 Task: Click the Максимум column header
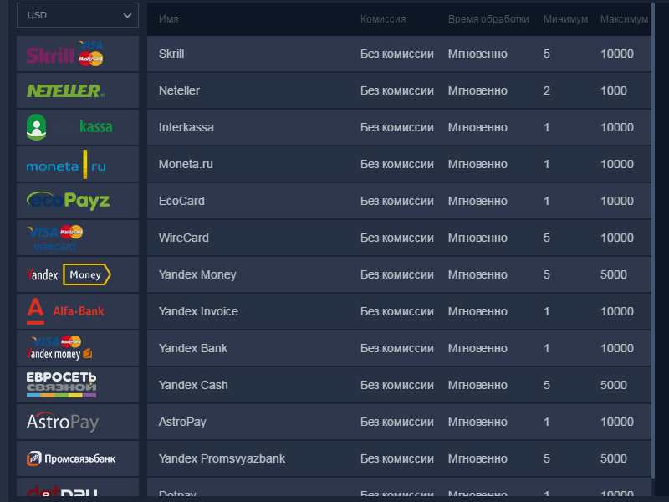pyautogui.click(x=624, y=19)
